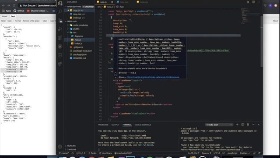Image resolution: width=280 pixels, height=158 pixels.
Task: Collapse the src folder
Action: (79, 32)
